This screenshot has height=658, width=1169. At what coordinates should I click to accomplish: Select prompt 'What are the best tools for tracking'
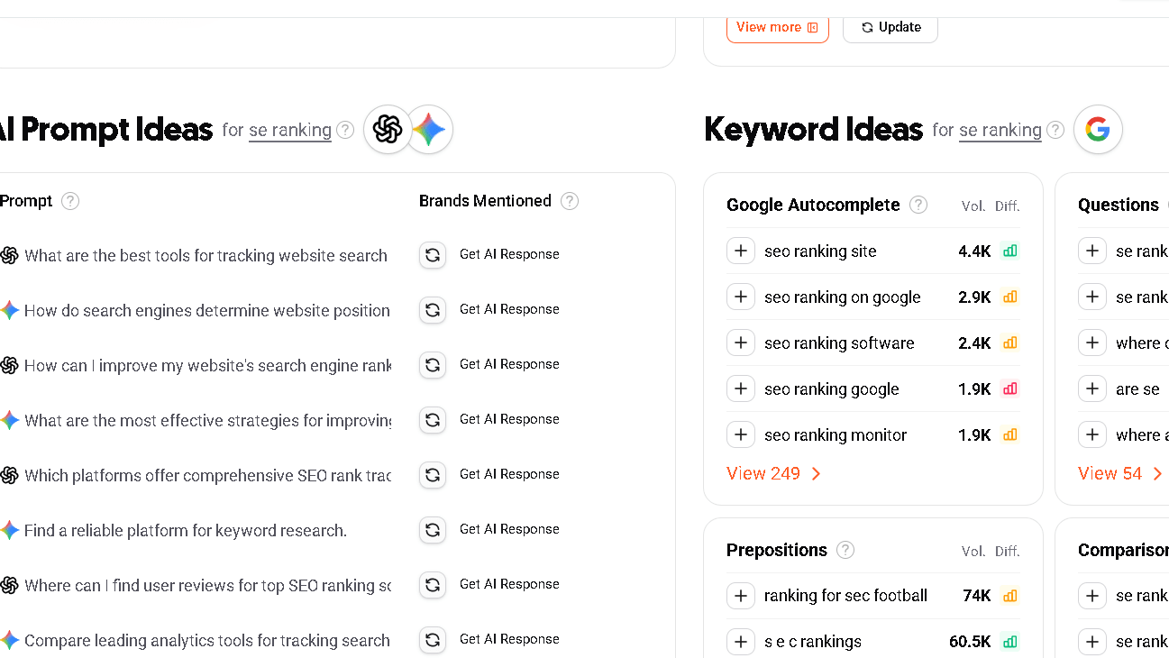click(206, 256)
